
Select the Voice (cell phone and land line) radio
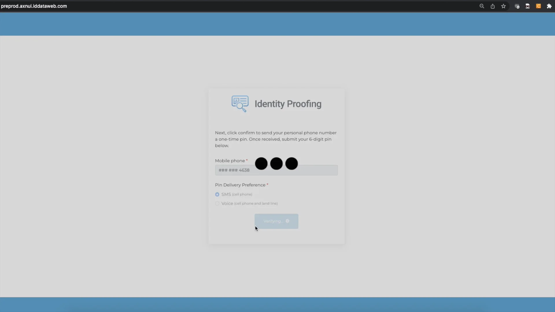click(x=217, y=203)
